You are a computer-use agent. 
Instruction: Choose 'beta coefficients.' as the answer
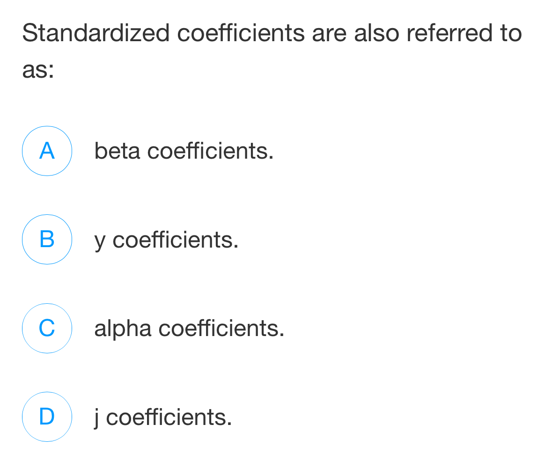(x=184, y=151)
